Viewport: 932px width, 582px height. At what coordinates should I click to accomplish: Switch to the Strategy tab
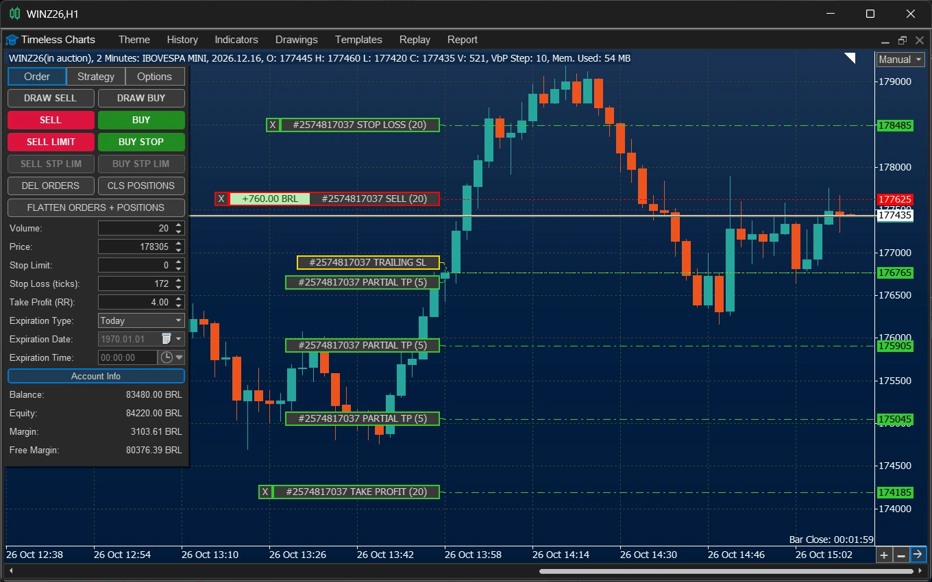[x=96, y=77]
